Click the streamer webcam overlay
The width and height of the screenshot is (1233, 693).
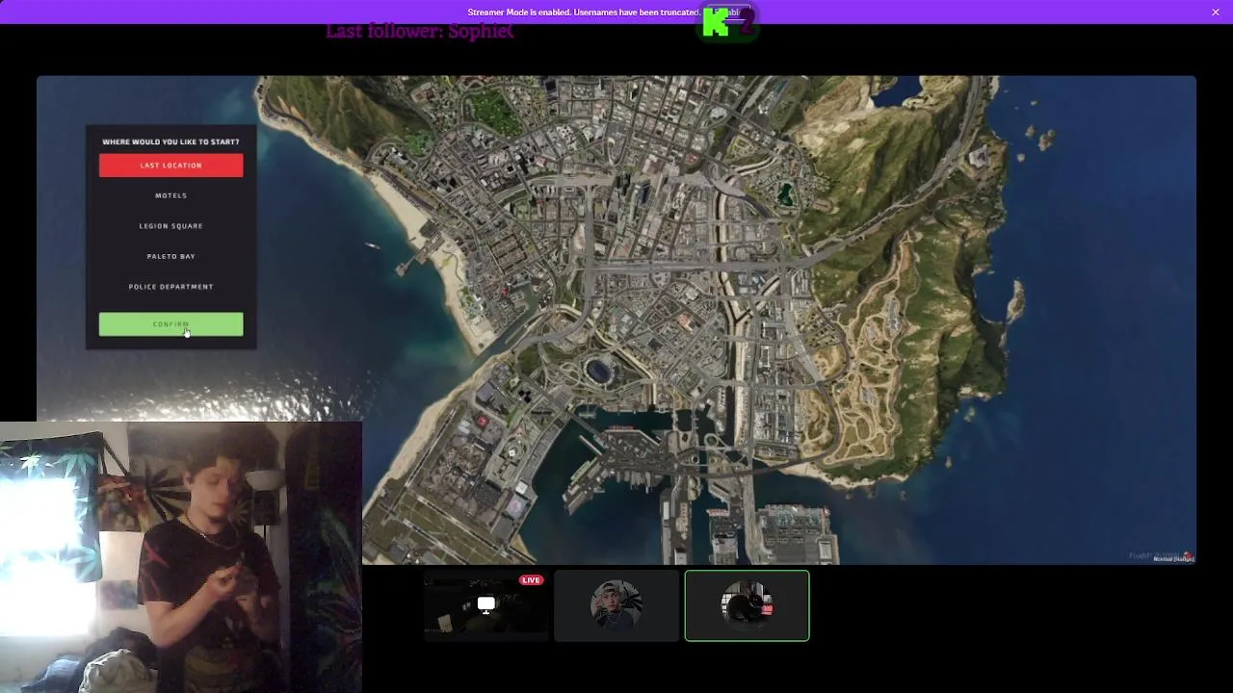[x=181, y=557]
